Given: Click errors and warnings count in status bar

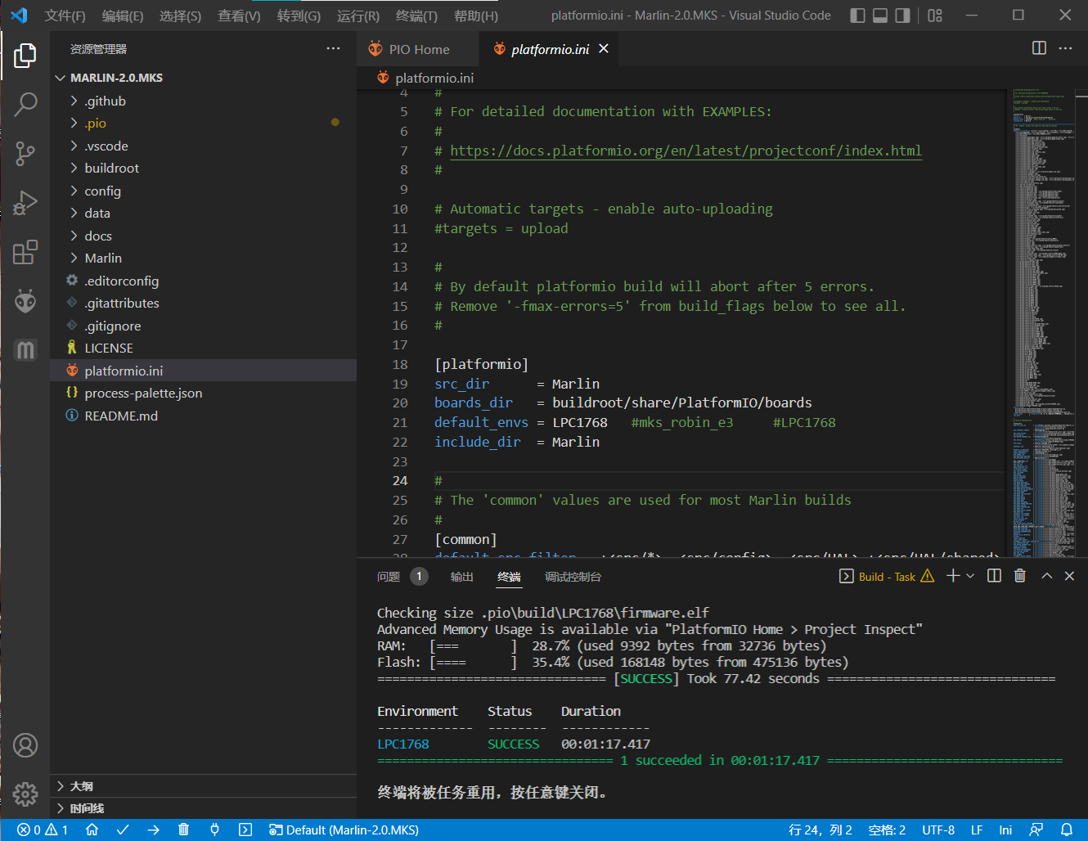Looking at the screenshot, I should [x=43, y=830].
